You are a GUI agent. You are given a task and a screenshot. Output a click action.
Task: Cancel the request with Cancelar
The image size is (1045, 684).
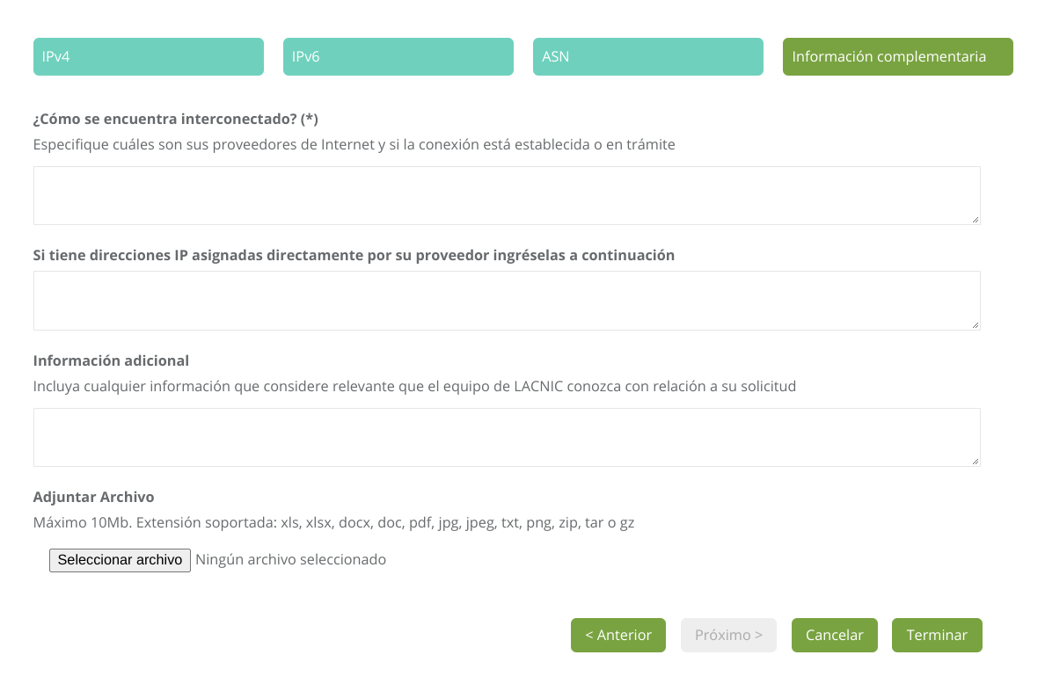click(x=834, y=635)
